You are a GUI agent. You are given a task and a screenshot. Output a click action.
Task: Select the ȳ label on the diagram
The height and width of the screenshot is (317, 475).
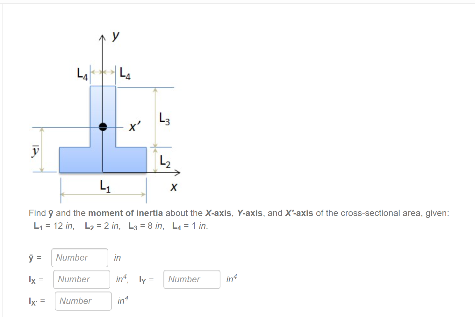[35, 152]
